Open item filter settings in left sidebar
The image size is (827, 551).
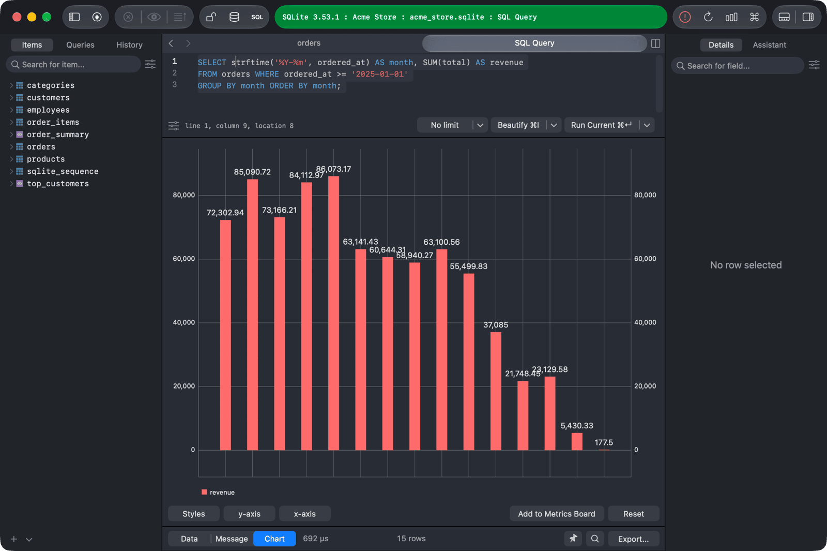pyautogui.click(x=150, y=64)
